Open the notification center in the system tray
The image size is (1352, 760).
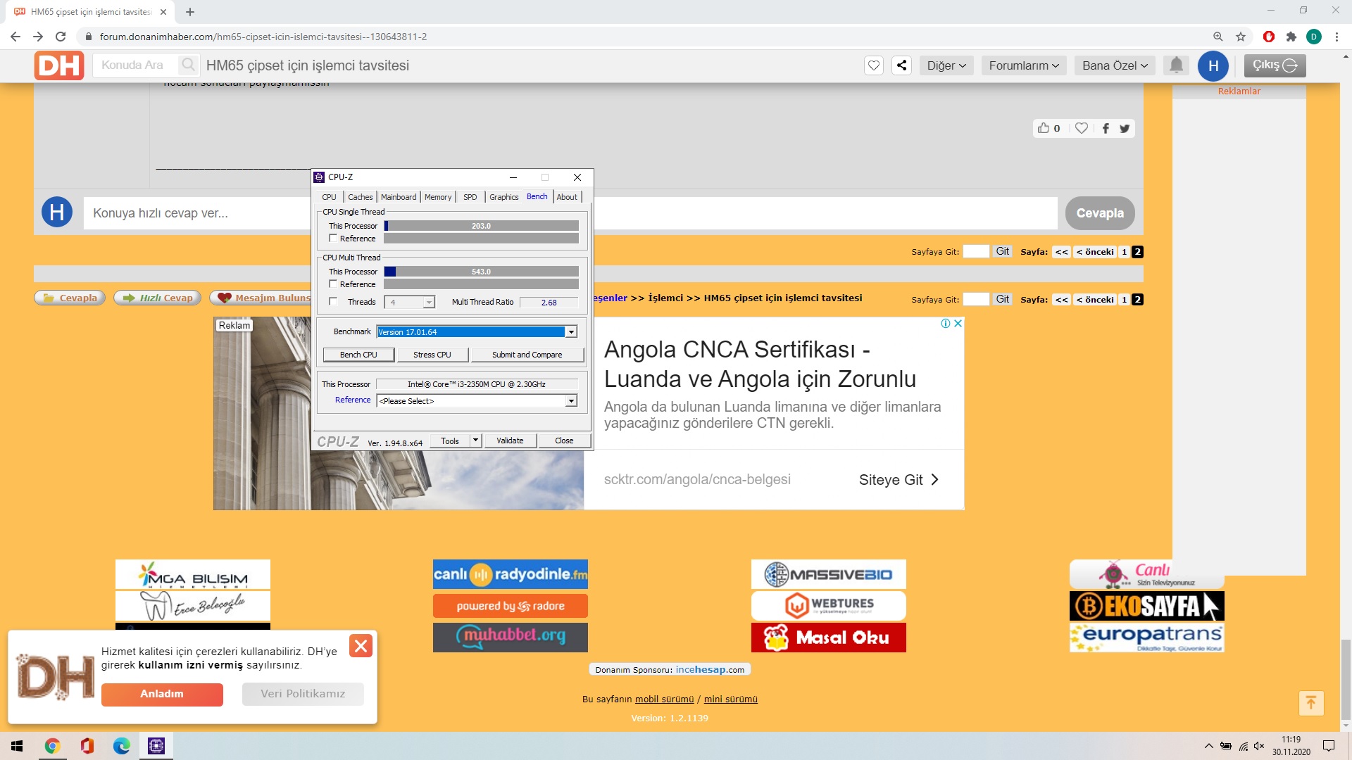(1329, 746)
